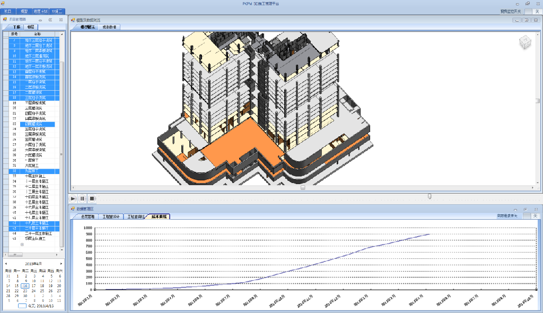Select row 12 地下一层梁板浇筑
543x313 pixels.
(34, 66)
